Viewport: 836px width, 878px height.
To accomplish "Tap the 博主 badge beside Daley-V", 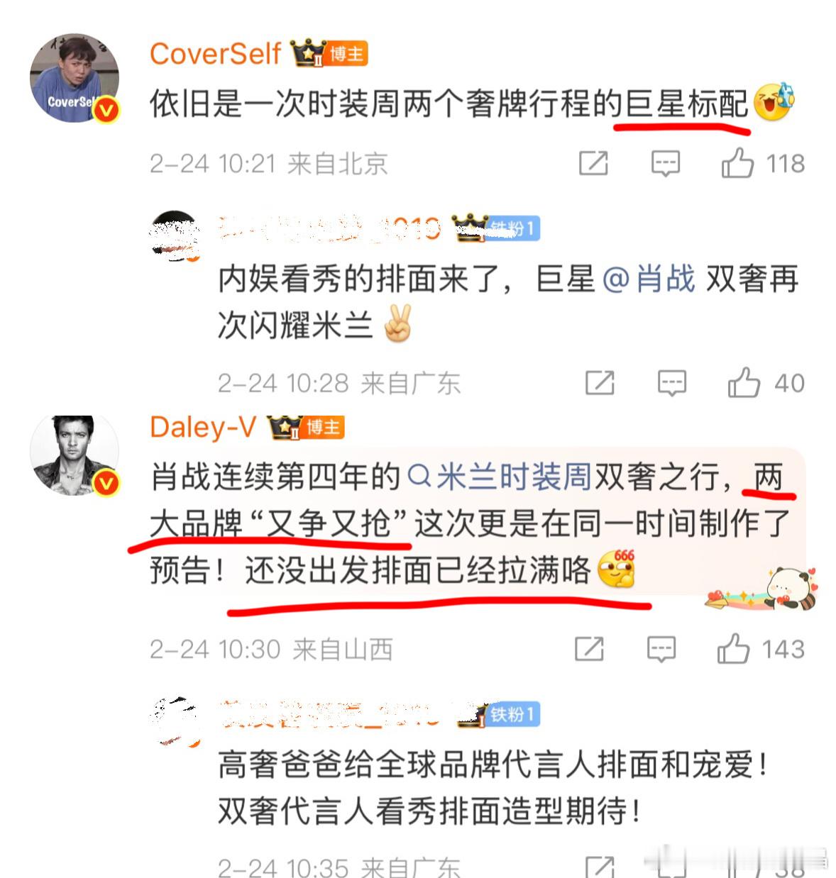I will pyautogui.click(x=324, y=428).
